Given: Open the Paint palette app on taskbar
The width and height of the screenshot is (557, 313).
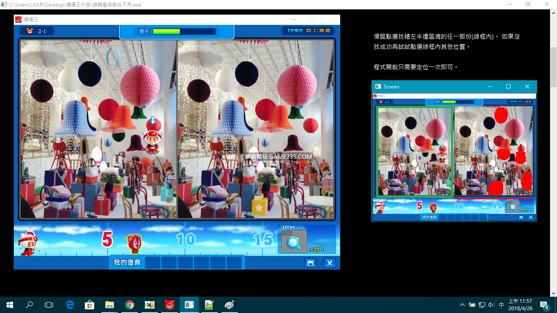Looking at the screenshot, I should click(x=229, y=305).
